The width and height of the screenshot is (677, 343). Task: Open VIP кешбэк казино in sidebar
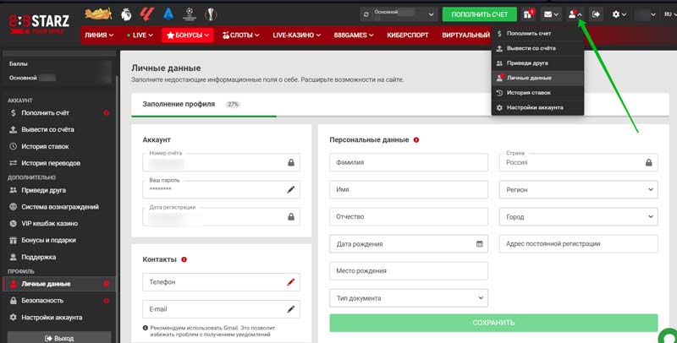59,224
